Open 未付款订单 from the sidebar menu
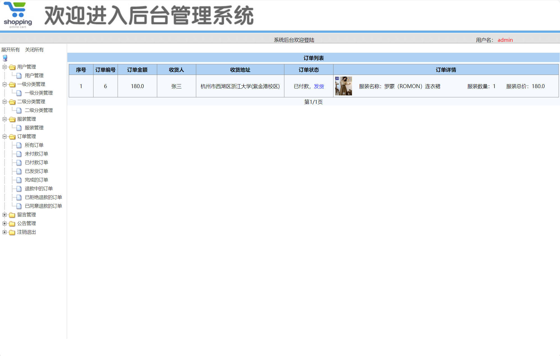The image size is (560, 356). 36,154
